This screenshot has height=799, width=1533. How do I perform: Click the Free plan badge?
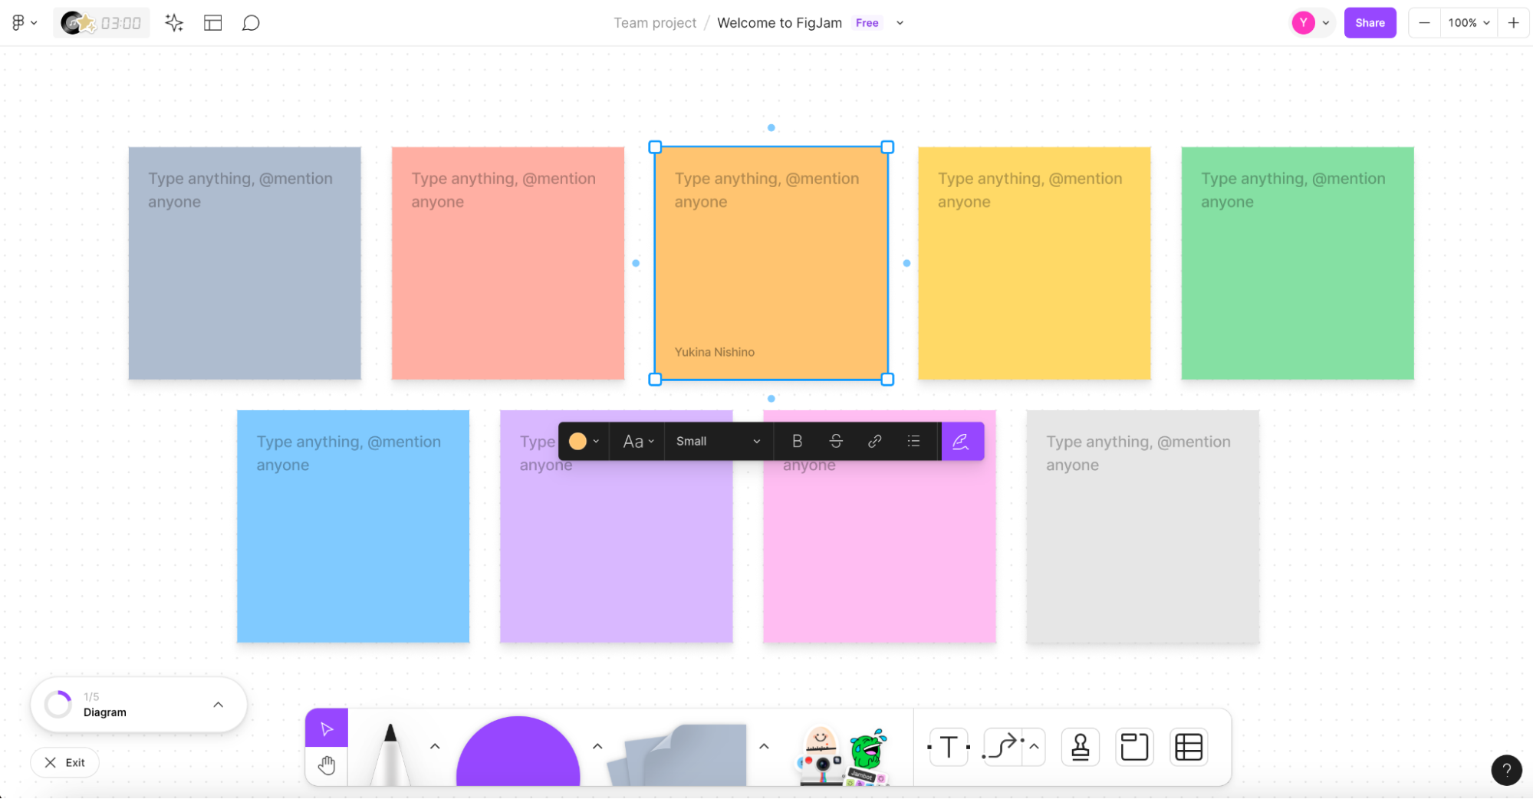coord(867,23)
